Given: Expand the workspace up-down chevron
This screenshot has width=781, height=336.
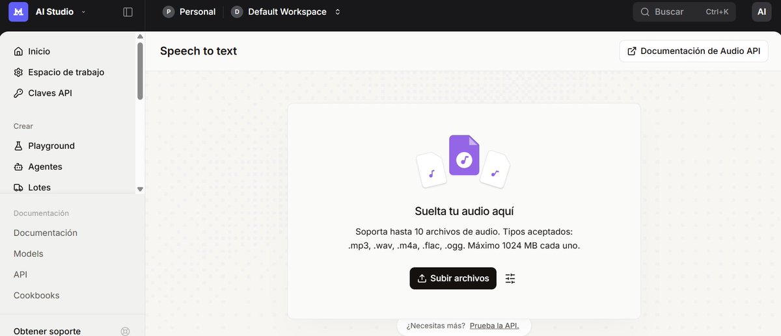Looking at the screenshot, I should click(337, 12).
